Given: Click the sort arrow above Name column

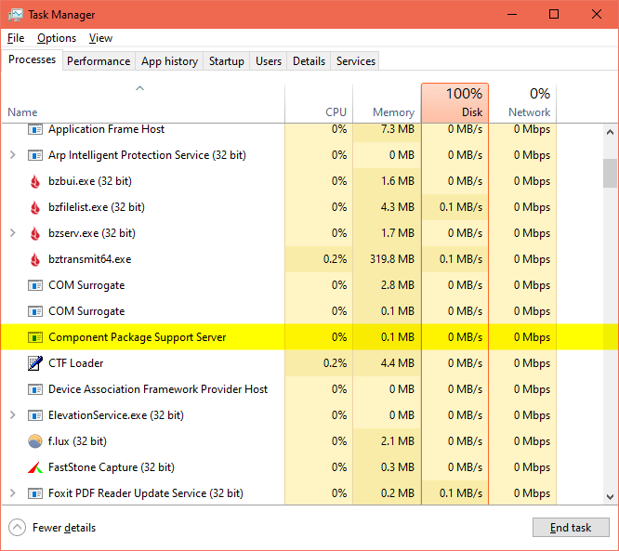Looking at the screenshot, I should (x=139, y=88).
